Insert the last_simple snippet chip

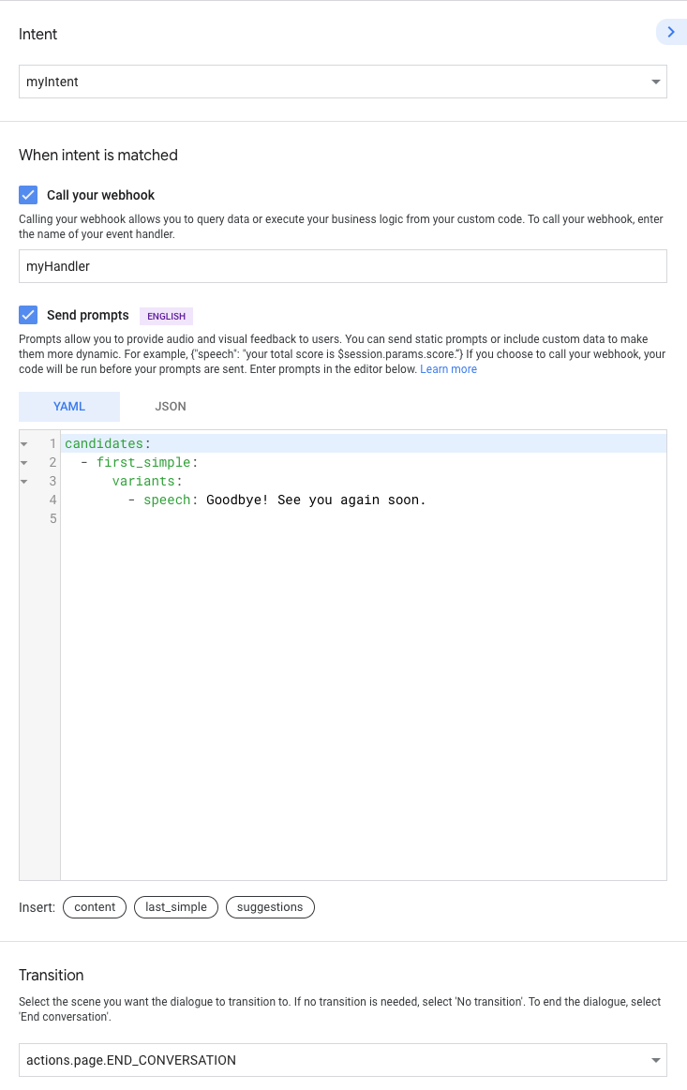point(176,907)
